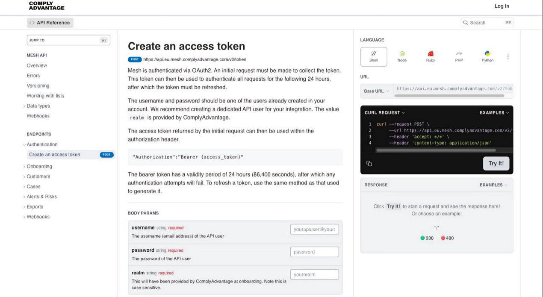Choose the Ruby language icon

coord(431,56)
